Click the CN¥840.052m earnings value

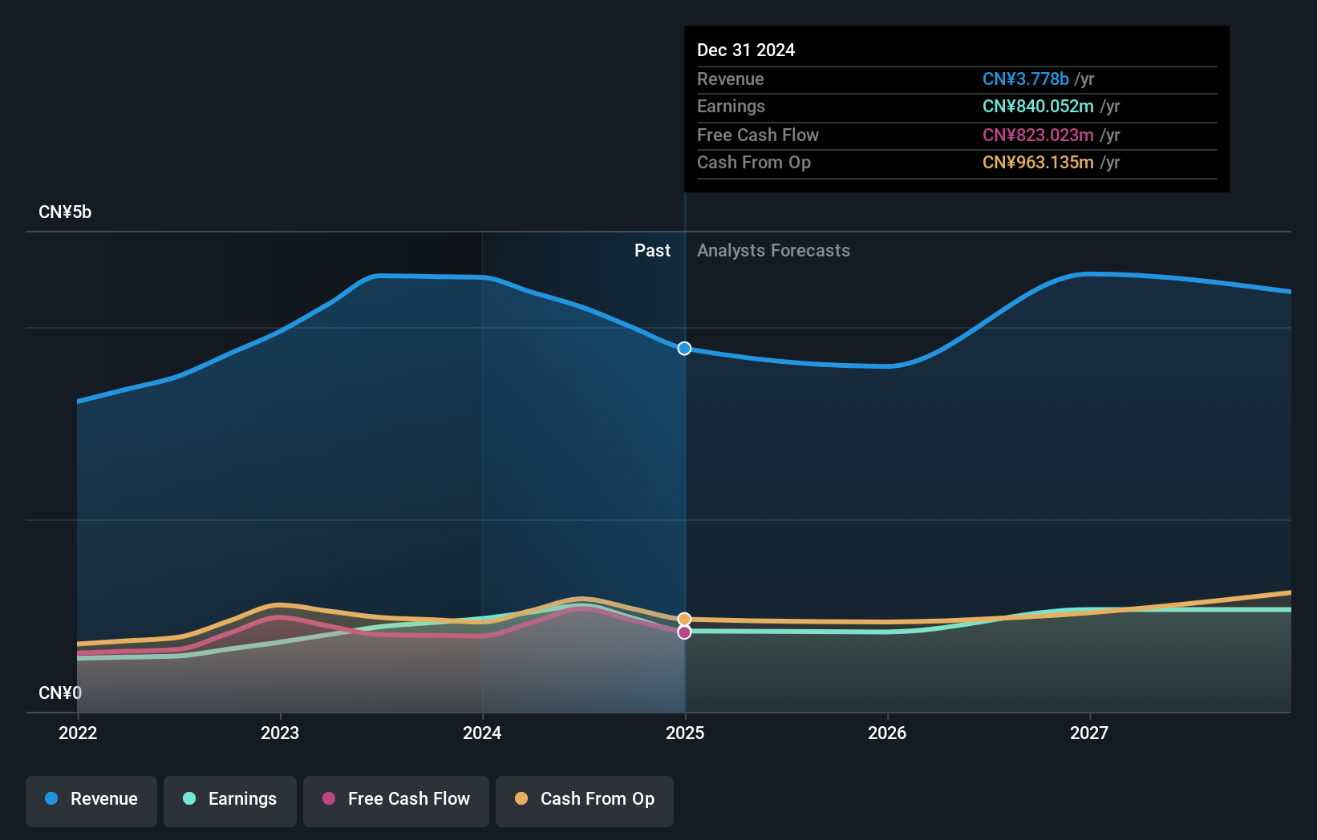point(1038,107)
